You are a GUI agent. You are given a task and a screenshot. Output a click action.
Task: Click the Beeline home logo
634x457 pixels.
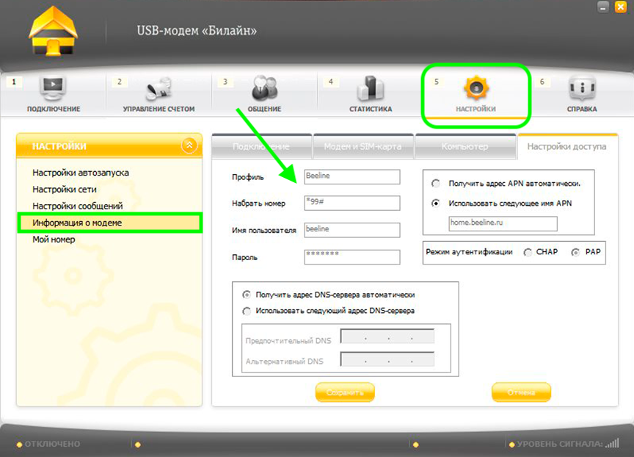click(53, 31)
